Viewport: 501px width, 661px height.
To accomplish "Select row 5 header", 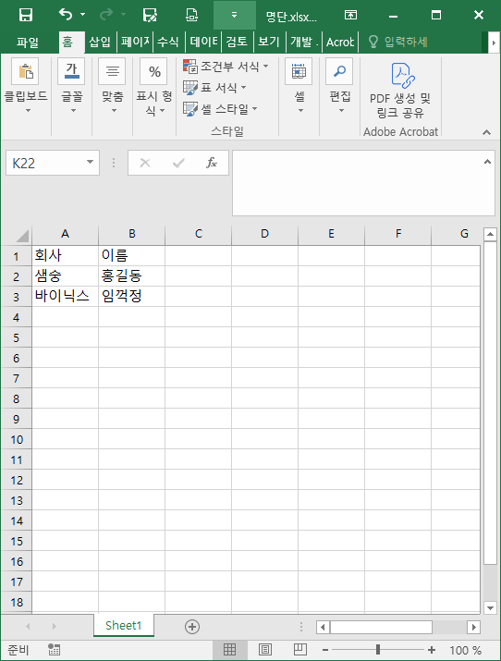I will pyautogui.click(x=16, y=337).
